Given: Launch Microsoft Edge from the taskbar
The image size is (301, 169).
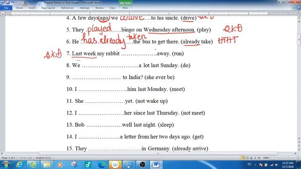Looking at the screenshot, I should pos(102,165).
